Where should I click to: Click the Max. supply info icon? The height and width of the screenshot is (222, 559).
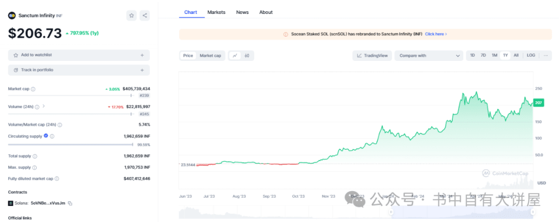[34, 168]
